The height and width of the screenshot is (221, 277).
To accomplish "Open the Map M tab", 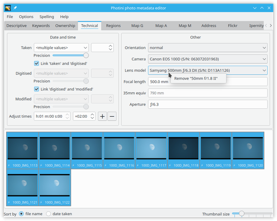I will click(x=185, y=25).
